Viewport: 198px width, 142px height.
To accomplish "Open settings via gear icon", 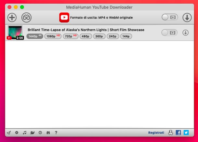I will click(17, 133).
